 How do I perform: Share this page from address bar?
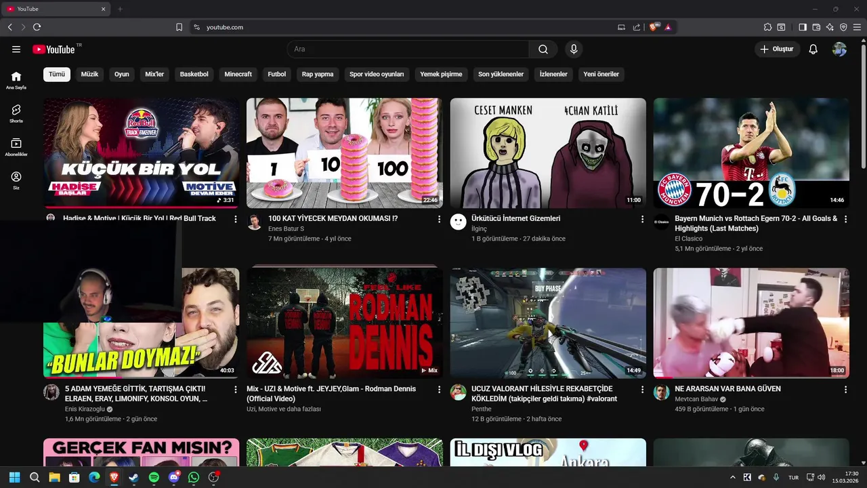point(637,27)
